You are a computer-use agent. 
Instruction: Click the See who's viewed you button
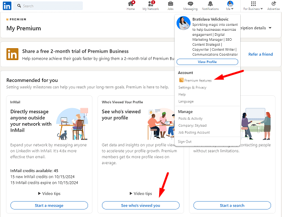(x=141, y=205)
